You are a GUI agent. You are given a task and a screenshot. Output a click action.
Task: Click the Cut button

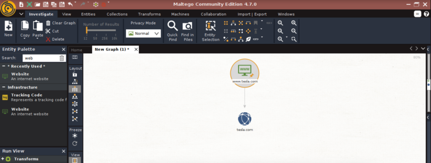point(52,31)
